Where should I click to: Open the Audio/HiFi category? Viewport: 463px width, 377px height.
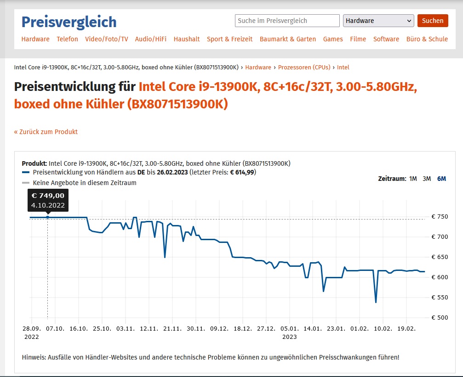pos(150,39)
